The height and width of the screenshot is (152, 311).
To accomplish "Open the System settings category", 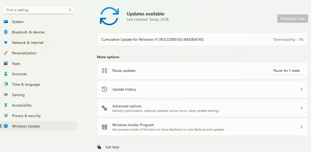I will (x=39, y=22).
